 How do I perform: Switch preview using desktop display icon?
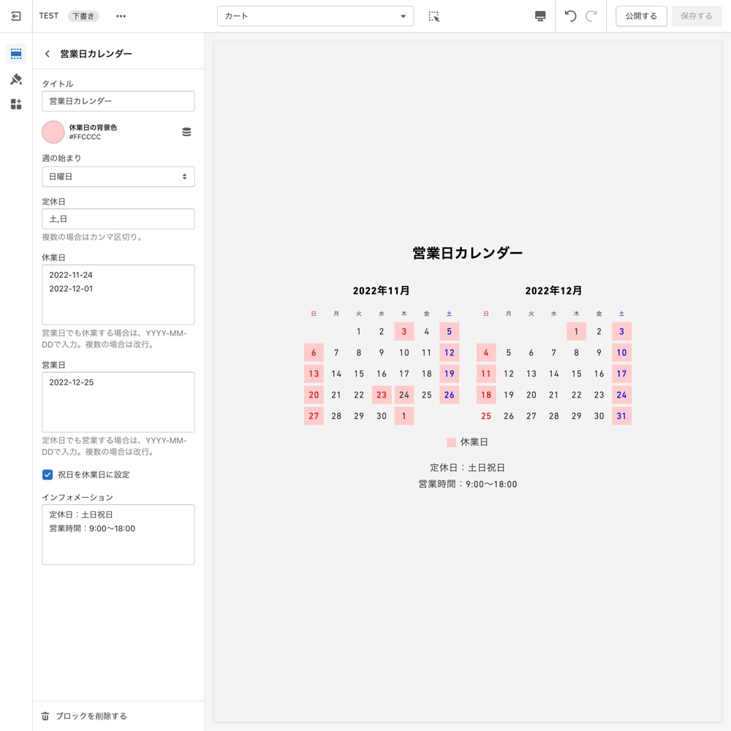539,15
